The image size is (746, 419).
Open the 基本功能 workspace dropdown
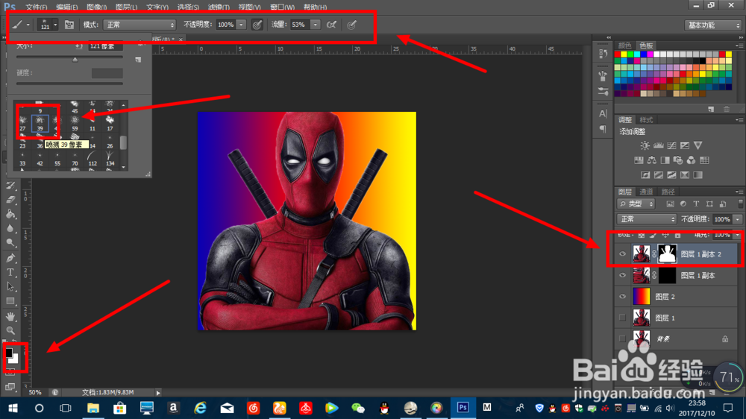(x=712, y=25)
